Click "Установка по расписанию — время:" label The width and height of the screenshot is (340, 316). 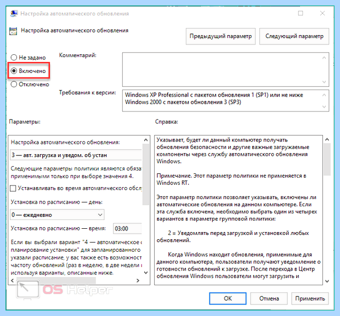(58, 228)
